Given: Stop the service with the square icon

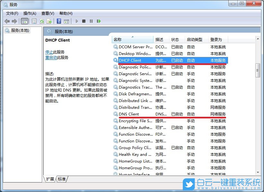Looking at the screenshot, I should [84, 21].
